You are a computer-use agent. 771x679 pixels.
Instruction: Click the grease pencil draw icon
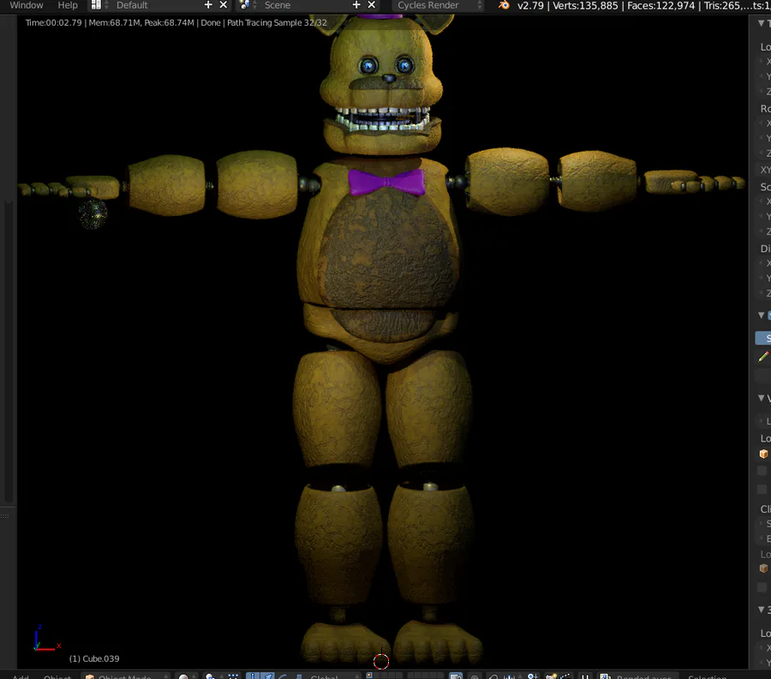tap(763, 357)
